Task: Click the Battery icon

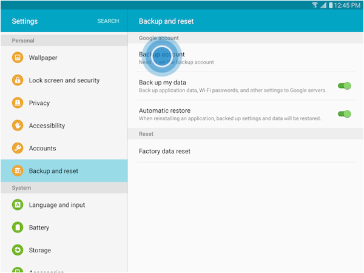Action: [18, 227]
